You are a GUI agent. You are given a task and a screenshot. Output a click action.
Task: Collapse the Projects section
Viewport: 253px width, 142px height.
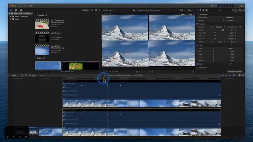[35, 15]
